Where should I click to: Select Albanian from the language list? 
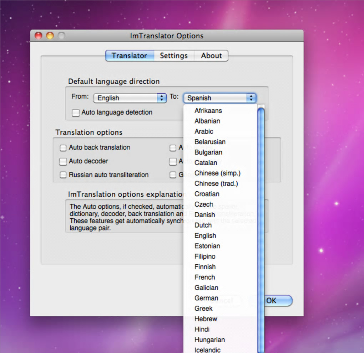pyautogui.click(x=221, y=121)
